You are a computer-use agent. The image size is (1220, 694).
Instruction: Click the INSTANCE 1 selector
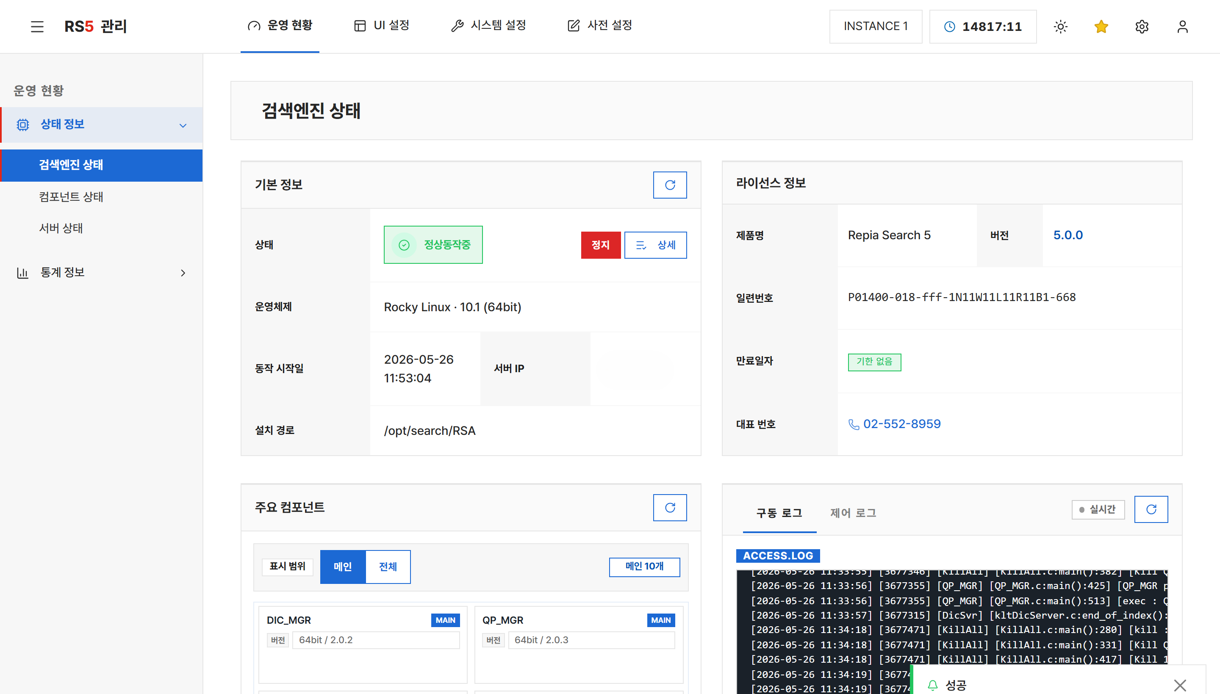coord(875,27)
